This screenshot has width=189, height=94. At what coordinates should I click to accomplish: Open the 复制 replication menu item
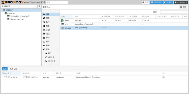pos(51,45)
